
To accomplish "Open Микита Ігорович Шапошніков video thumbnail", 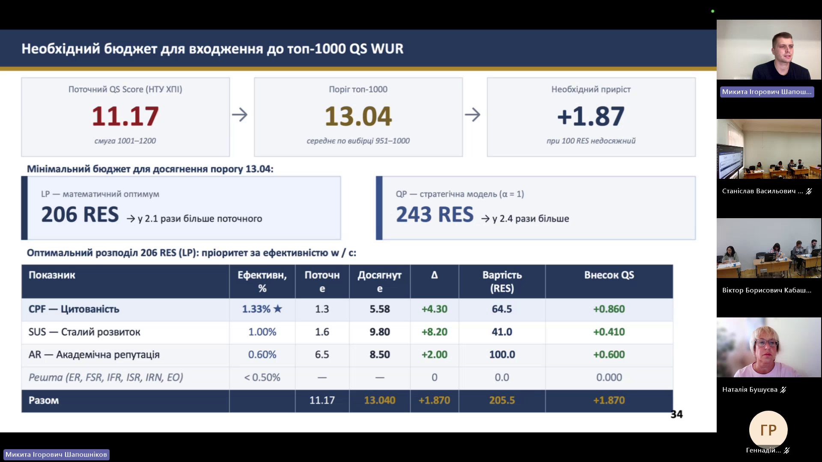I will (x=768, y=50).
